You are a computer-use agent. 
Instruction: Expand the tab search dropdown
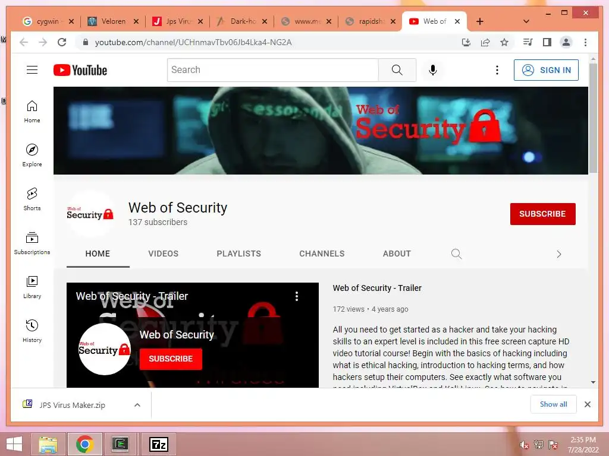coord(526,21)
